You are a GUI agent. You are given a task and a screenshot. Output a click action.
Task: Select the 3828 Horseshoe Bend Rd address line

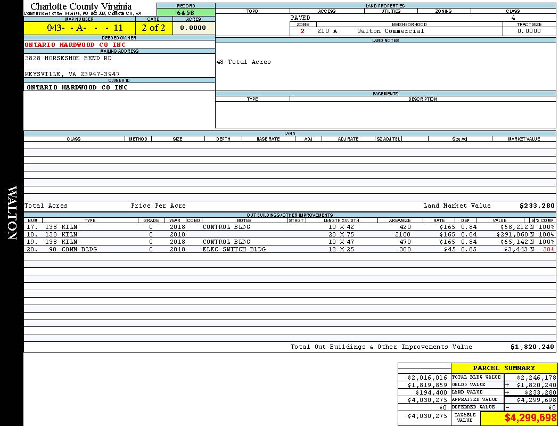coord(68,58)
